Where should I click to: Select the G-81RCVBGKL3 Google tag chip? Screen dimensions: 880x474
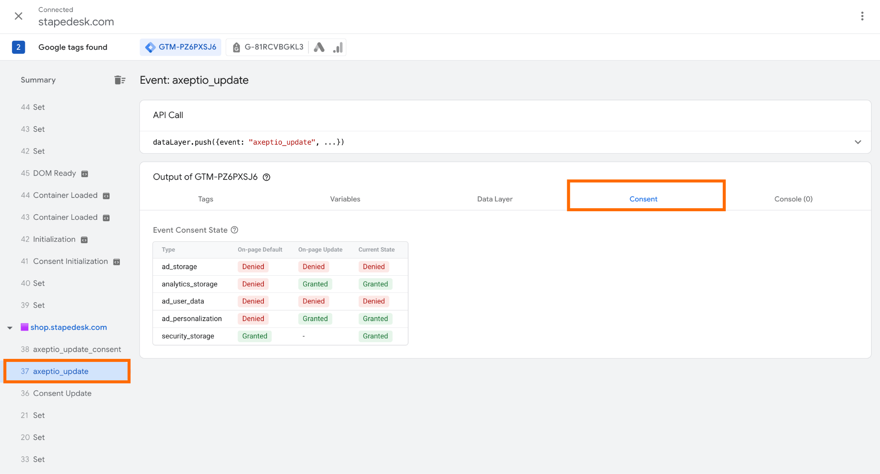tap(268, 47)
